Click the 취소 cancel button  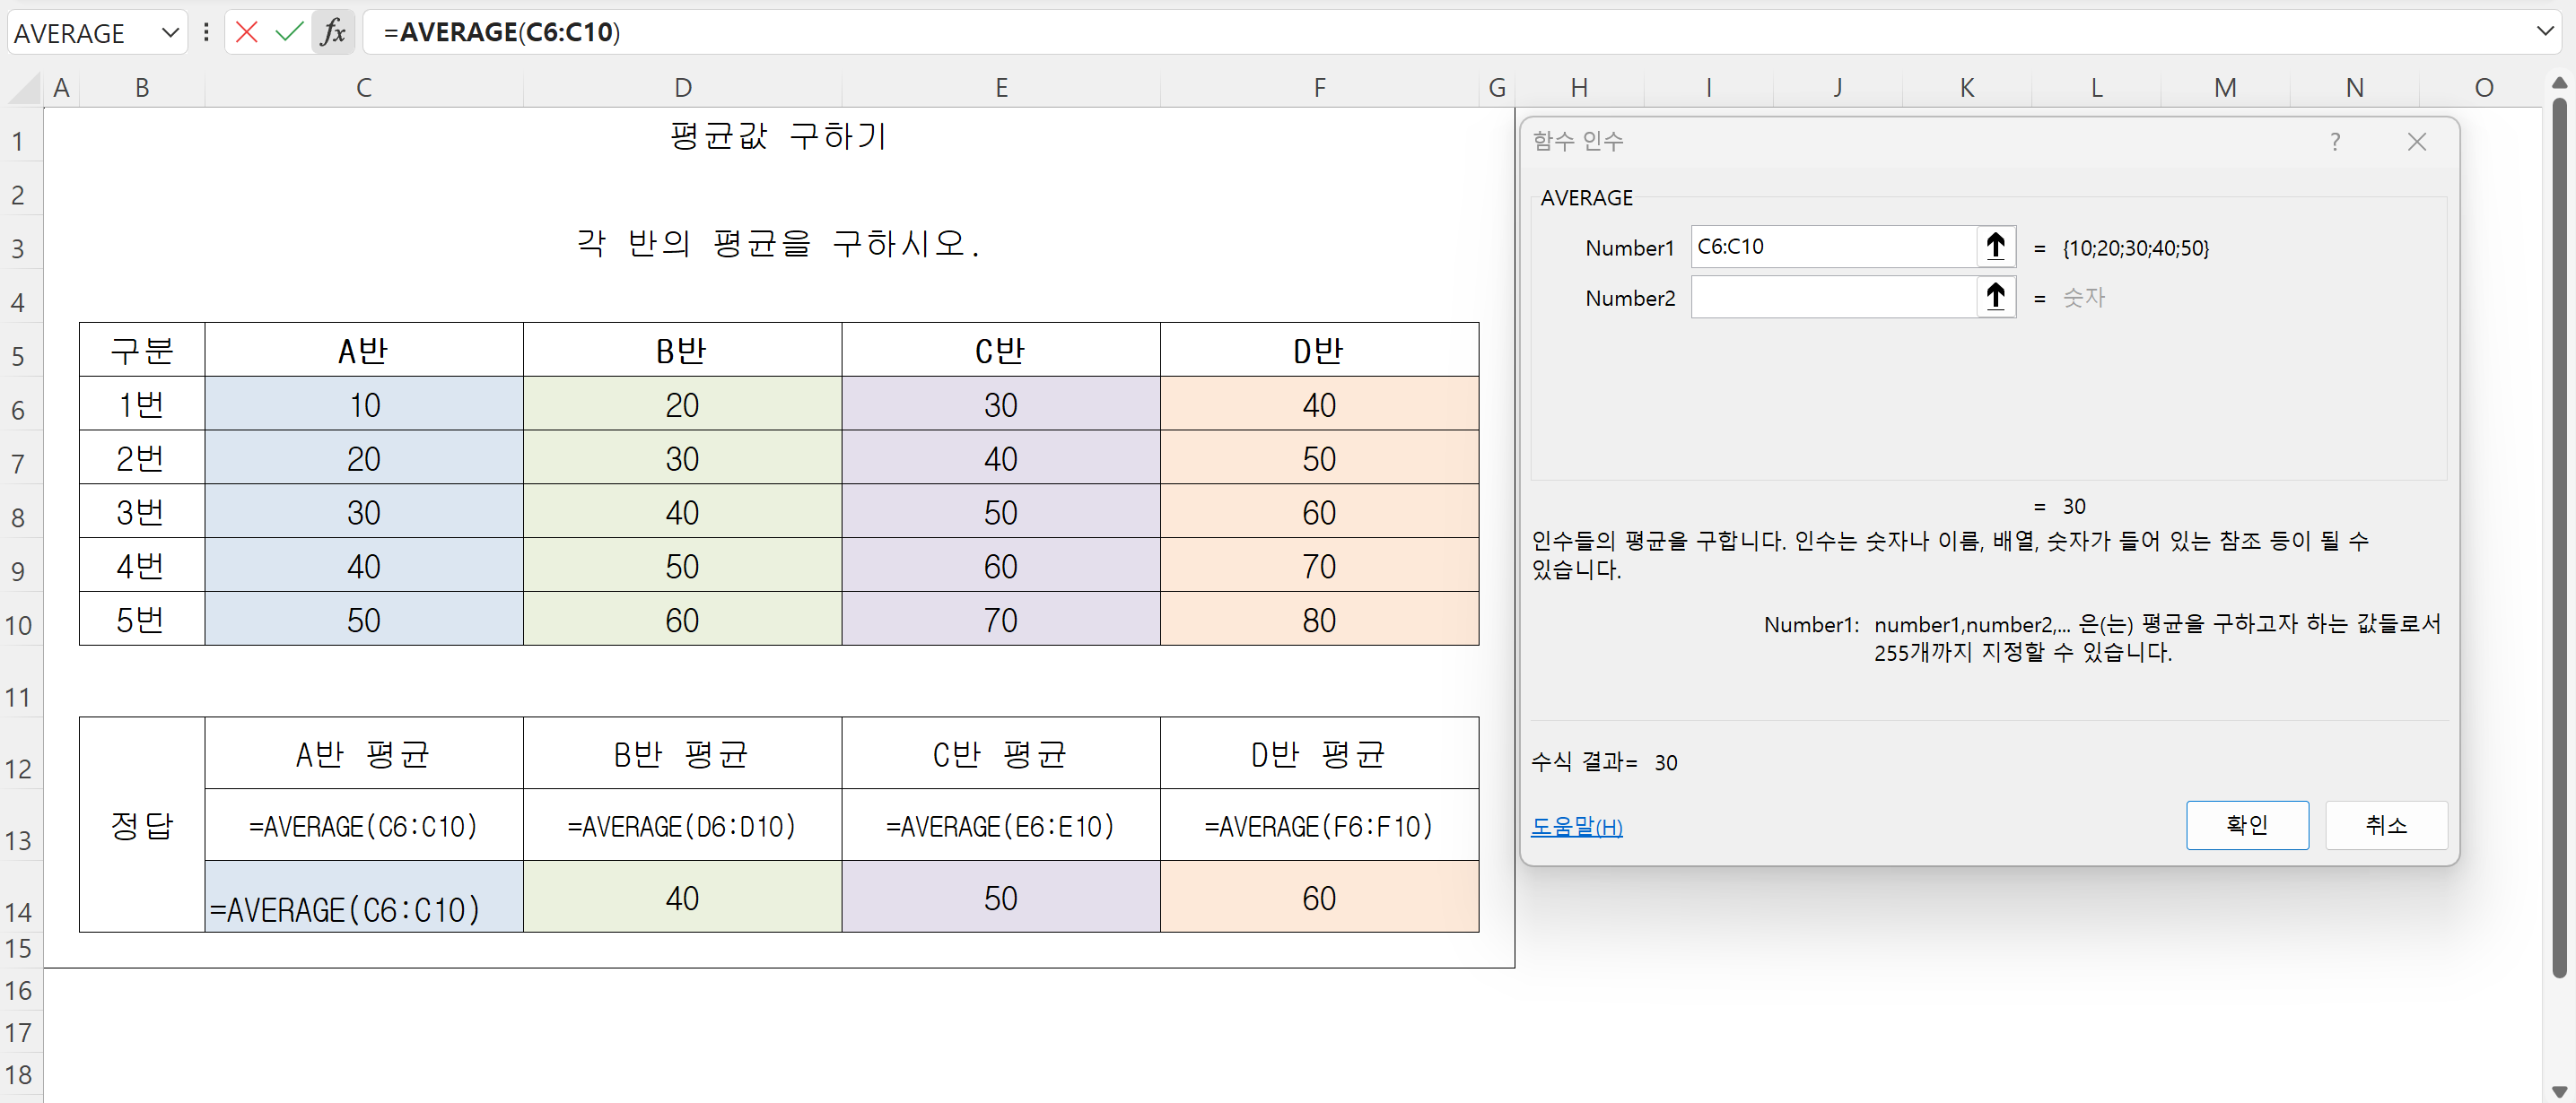(x=2385, y=824)
